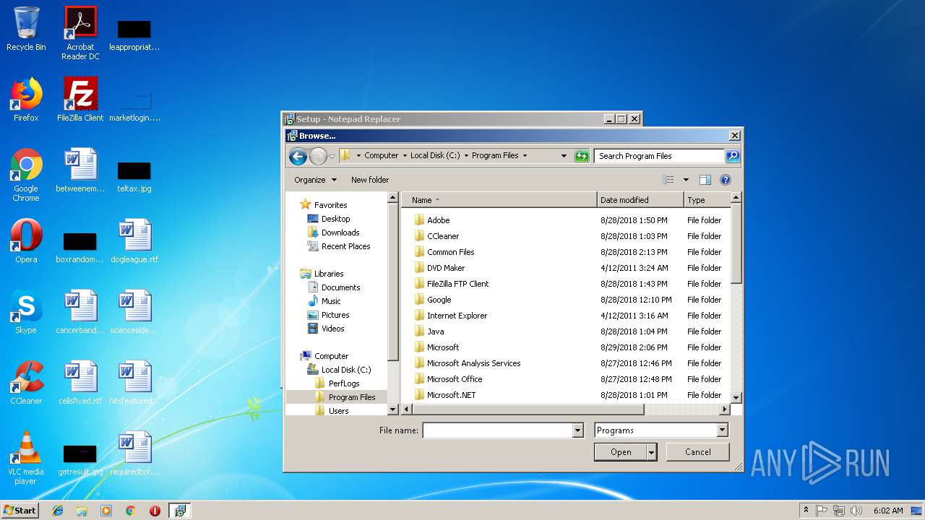Viewport: 925px width, 520px height.
Task: Click the Chrome taskbar icon
Action: click(131, 511)
